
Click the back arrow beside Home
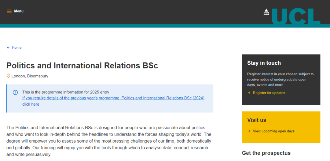pyautogui.click(x=8, y=48)
